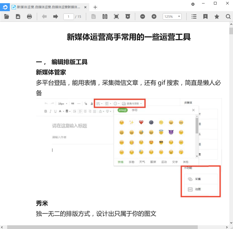This screenshot has width=233, height=229.
Task: Click scroll up arrow on vertical scrollbar
Action: coord(231,24)
